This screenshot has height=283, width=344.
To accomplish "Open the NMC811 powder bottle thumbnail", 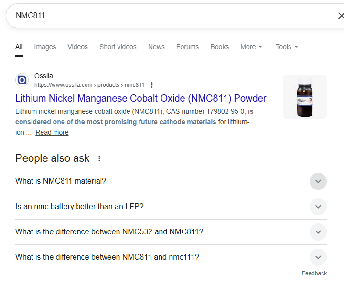I will pyautogui.click(x=305, y=97).
